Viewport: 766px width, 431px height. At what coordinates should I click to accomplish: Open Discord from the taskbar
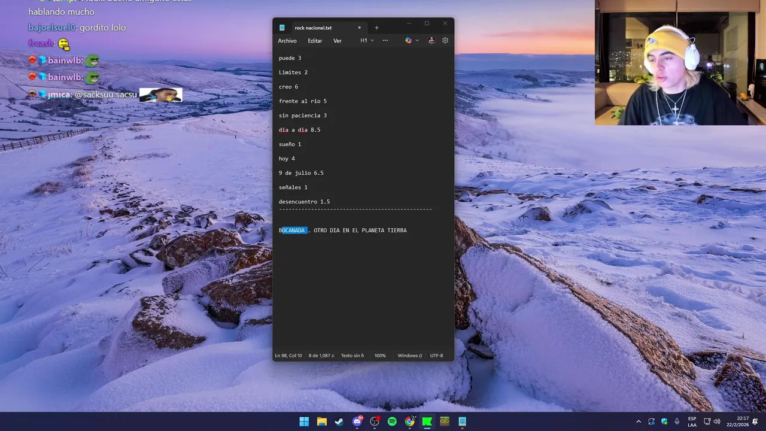(357, 421)
